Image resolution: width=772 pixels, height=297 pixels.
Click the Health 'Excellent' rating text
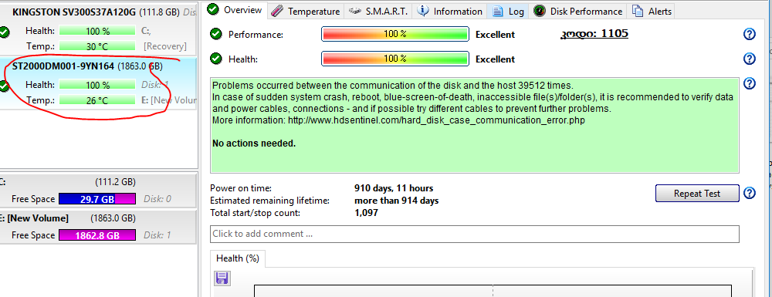(496, 59)
